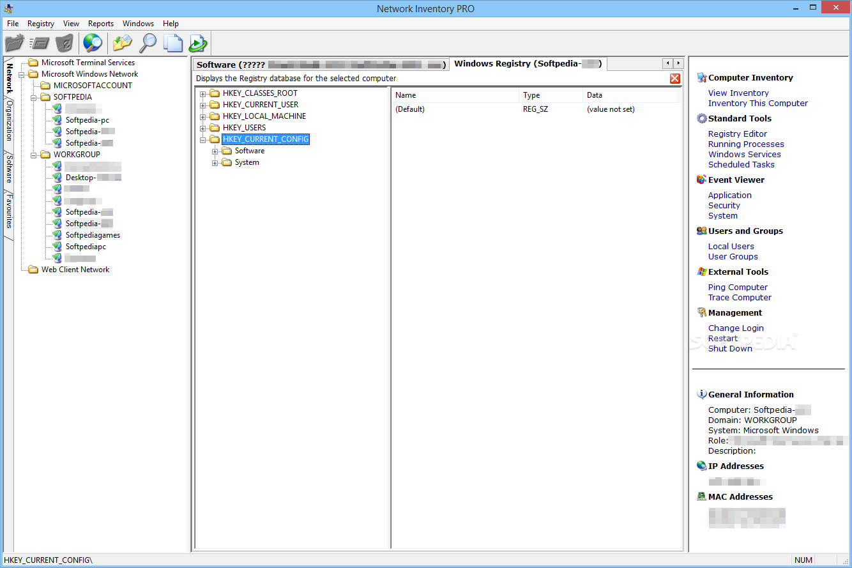
Task: Click the Inventory This Computer link
Action: (x=758, y=103)
